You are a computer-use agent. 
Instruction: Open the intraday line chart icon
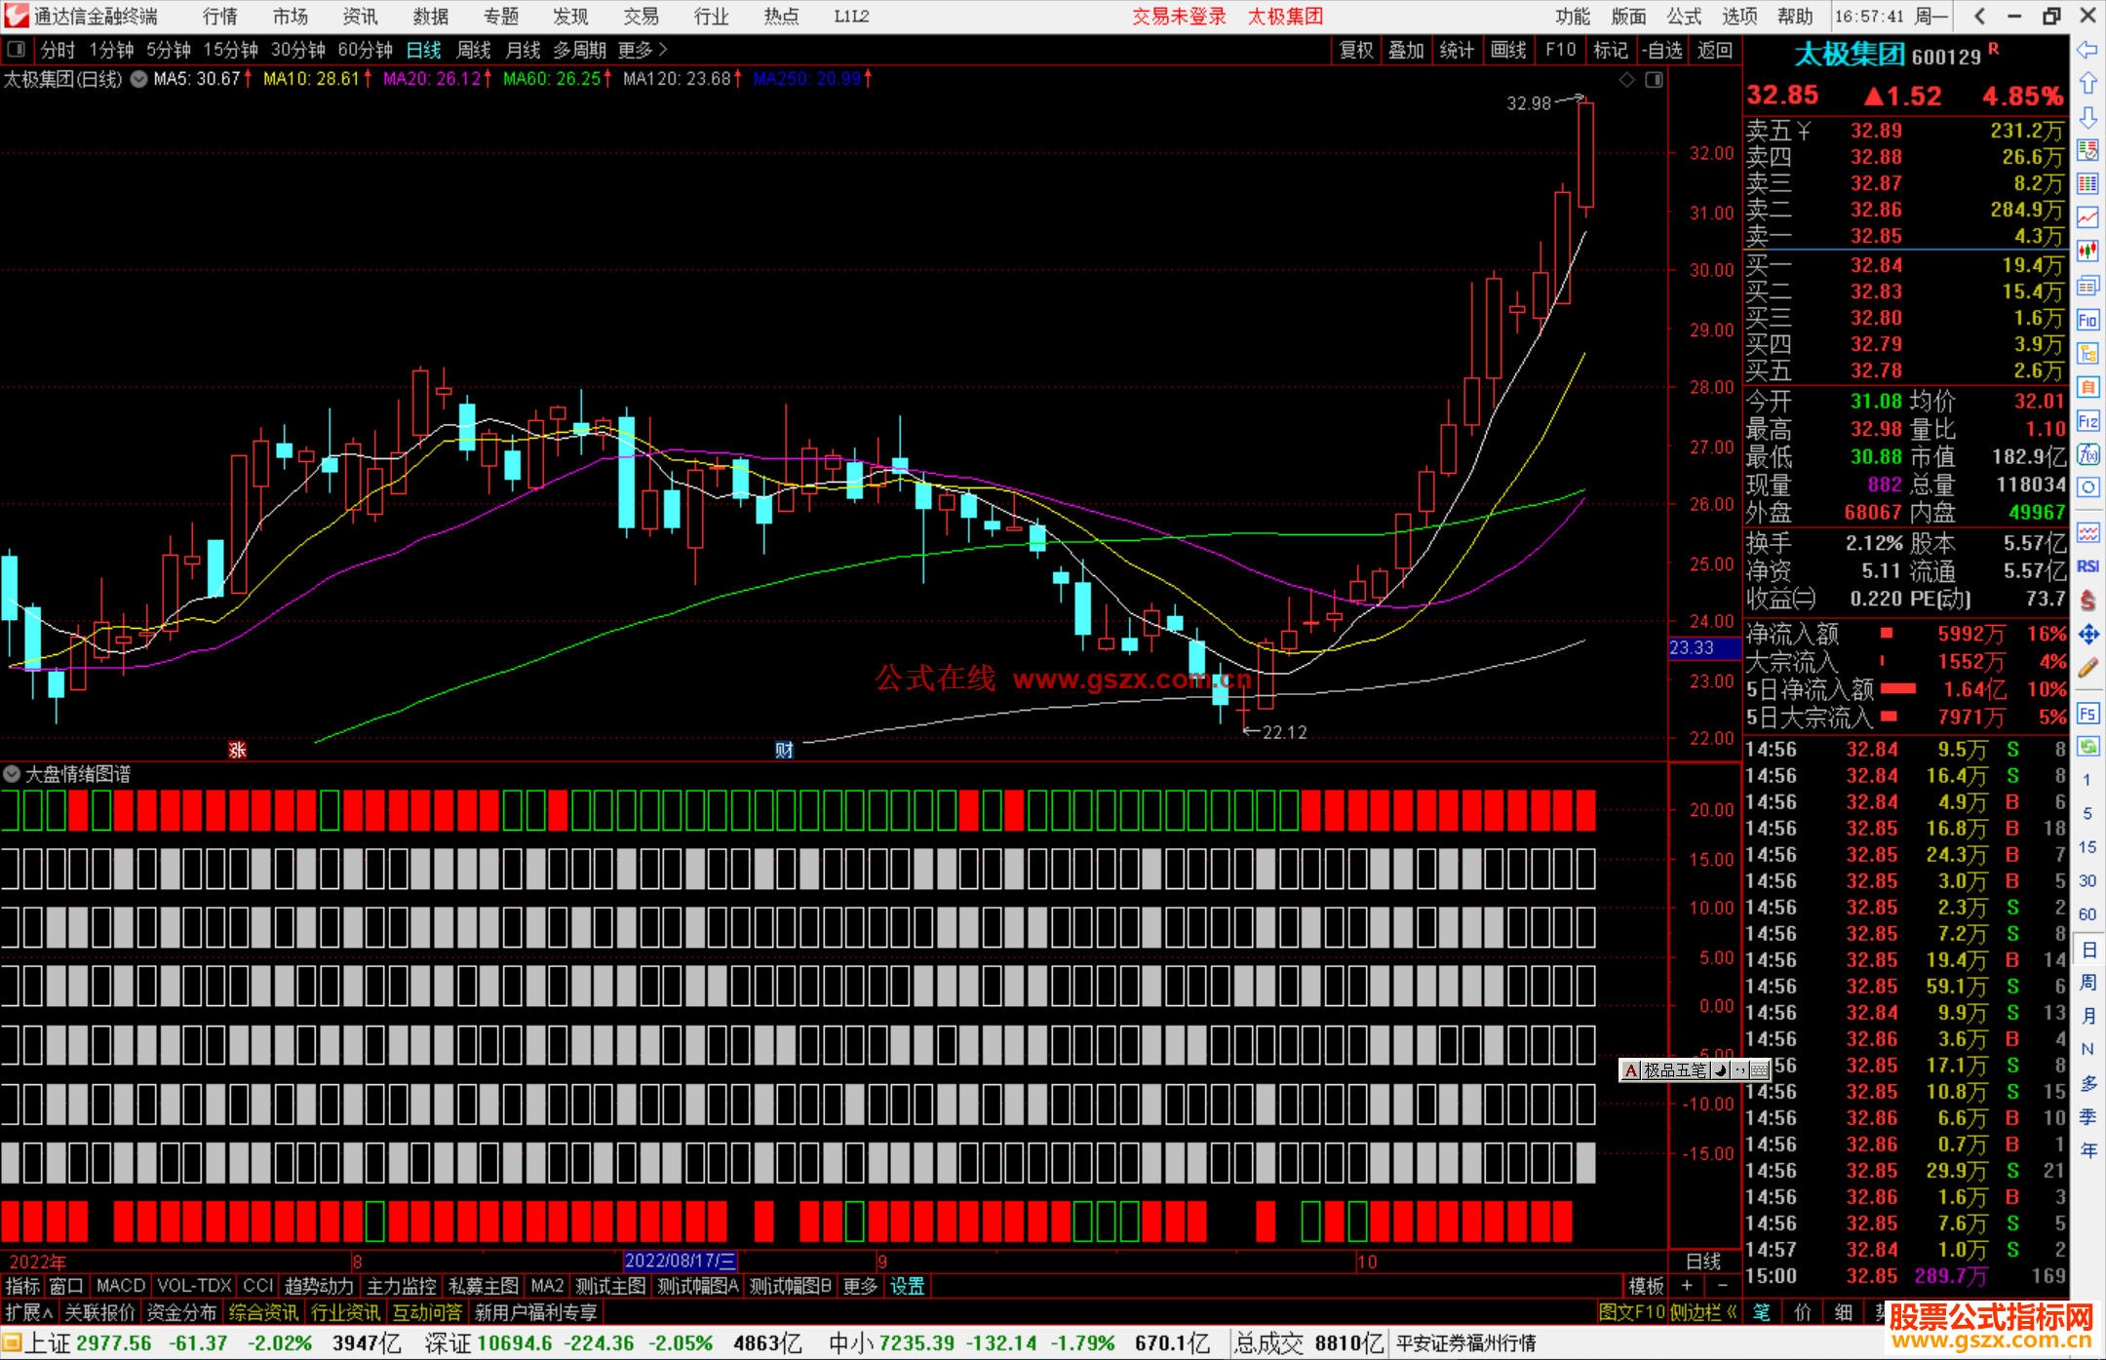[2087, 217]
